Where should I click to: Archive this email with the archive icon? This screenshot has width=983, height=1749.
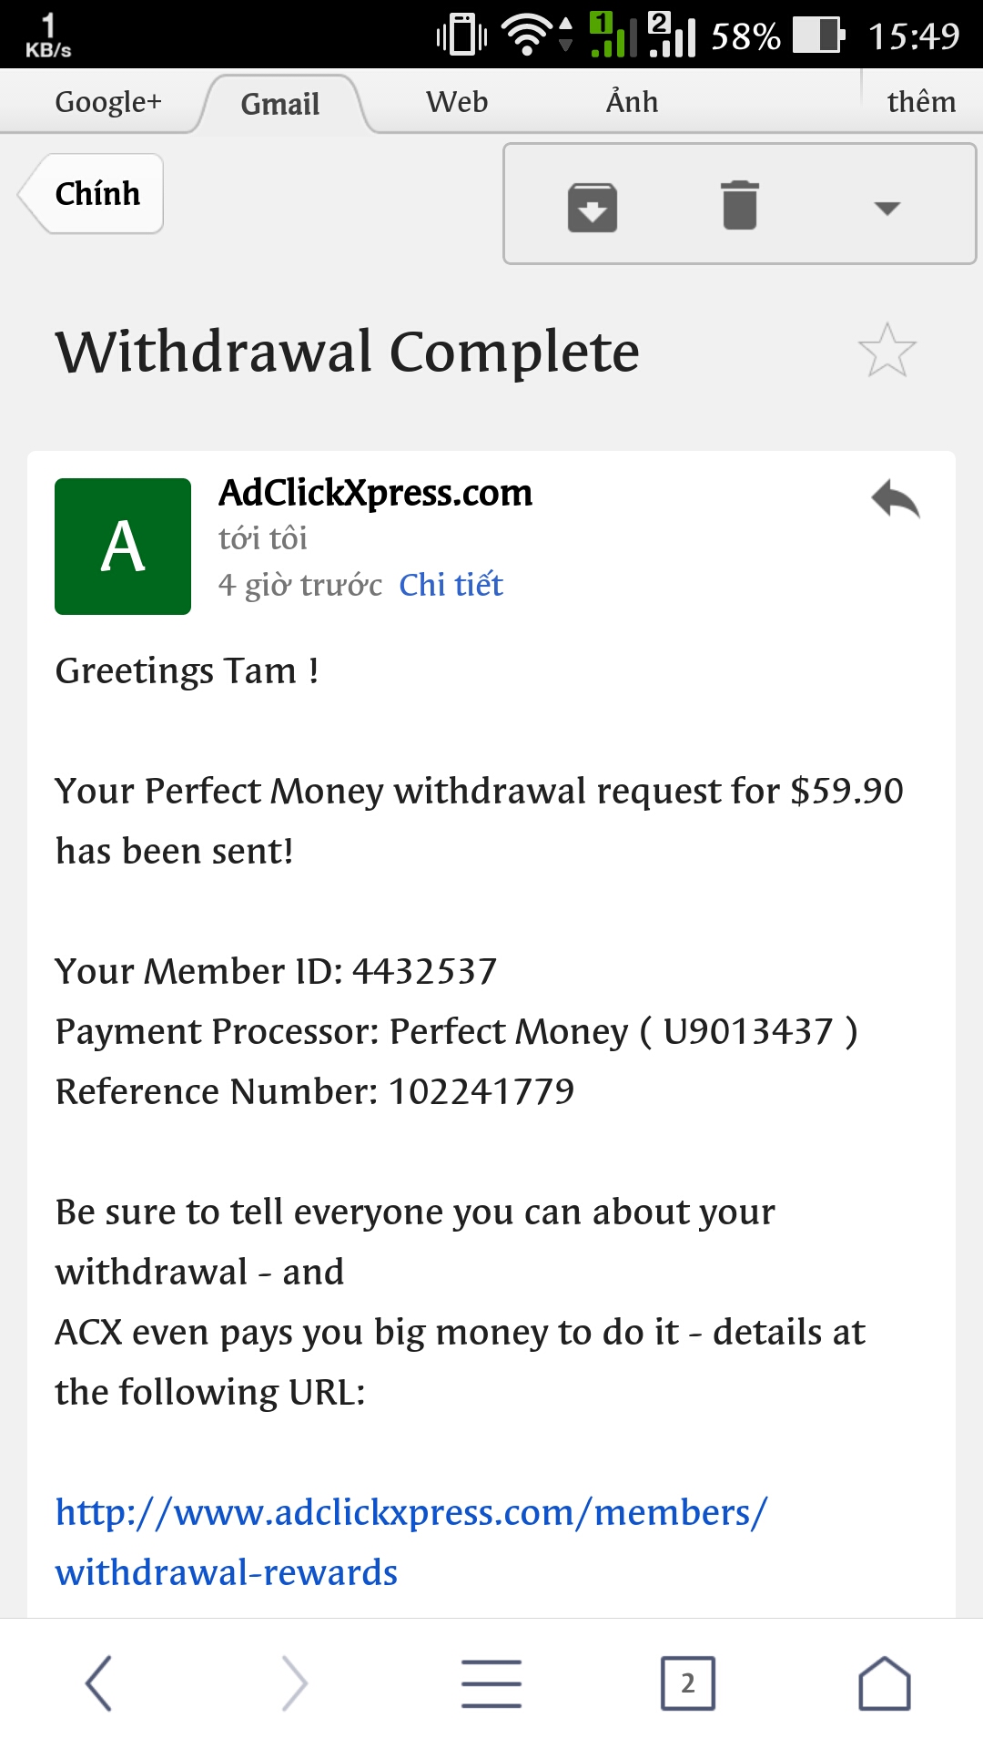[x=593, y=207]
